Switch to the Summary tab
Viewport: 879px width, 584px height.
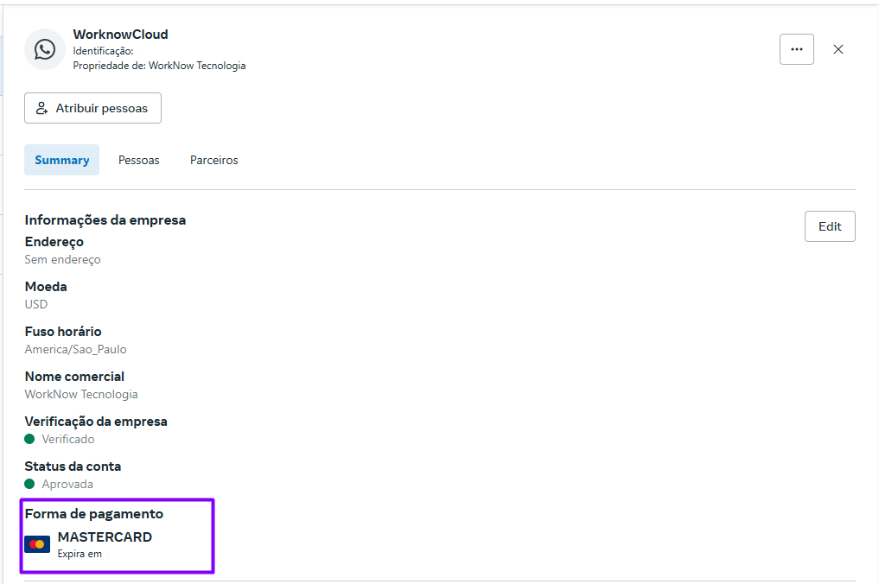click(62, 160)
